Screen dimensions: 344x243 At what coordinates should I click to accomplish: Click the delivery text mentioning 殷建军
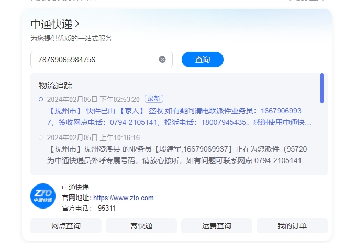tap(179, 155)
